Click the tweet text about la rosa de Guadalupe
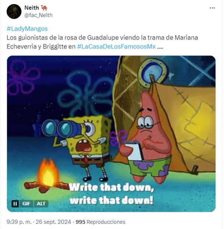 pos(102,42)
